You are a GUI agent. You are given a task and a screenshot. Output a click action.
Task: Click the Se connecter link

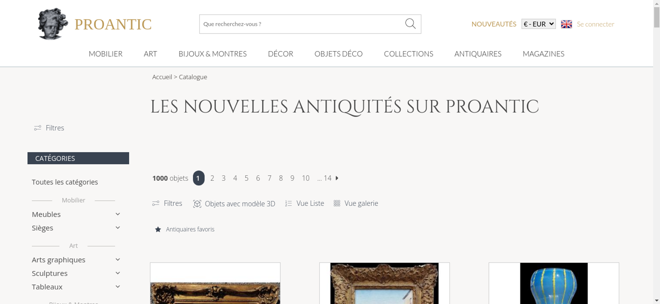click(x=595, y=24)
